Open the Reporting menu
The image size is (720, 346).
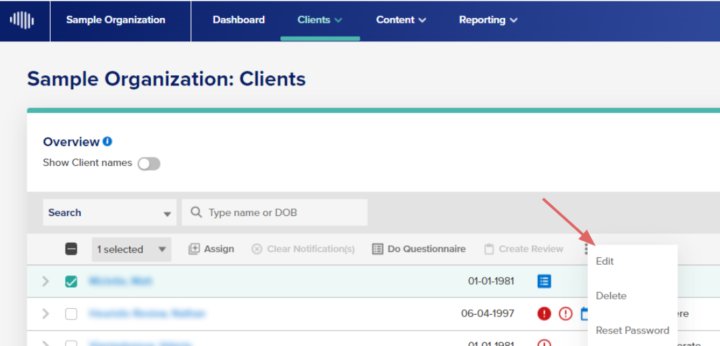488,20
